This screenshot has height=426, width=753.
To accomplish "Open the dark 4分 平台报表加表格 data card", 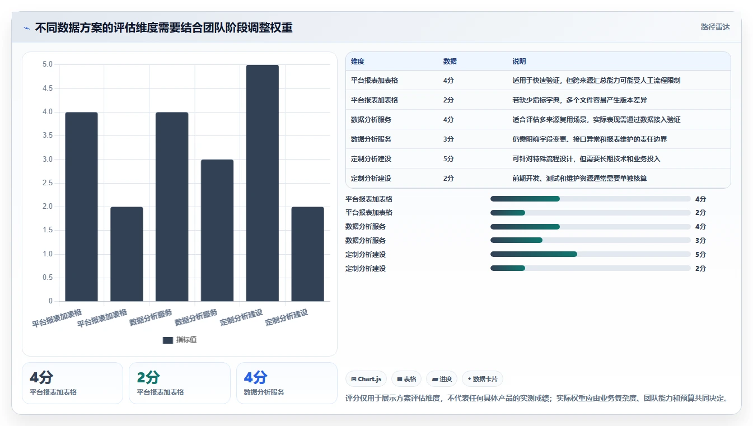I will pyautogui.click(x=72, y=383).
